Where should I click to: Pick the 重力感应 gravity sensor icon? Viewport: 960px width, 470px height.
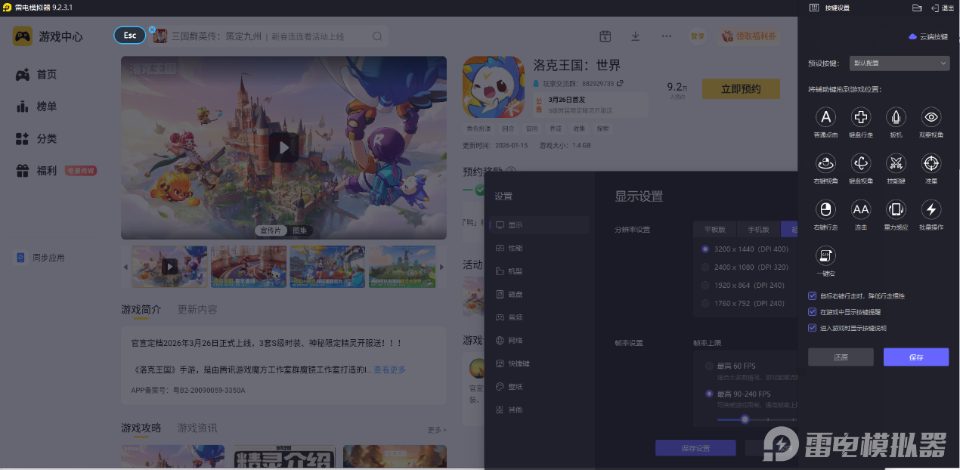pyautogui.click(x=896, y=209)
